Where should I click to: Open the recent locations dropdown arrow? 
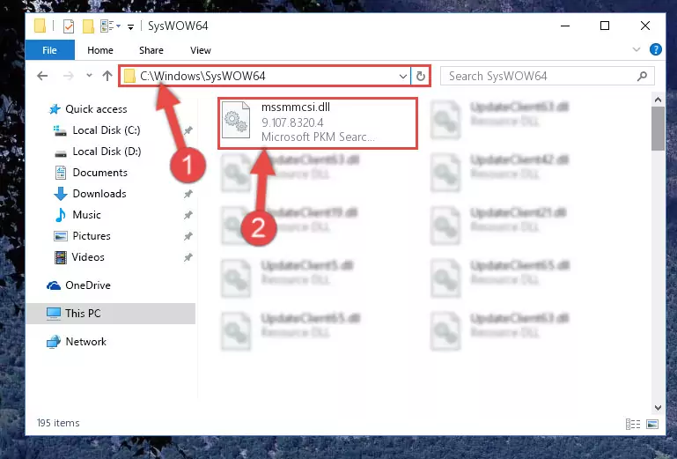(89, 75)
